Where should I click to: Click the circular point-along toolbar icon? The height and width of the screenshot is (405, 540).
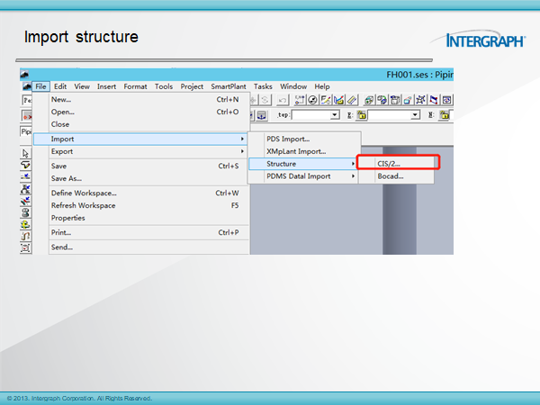pyautogui.click(x=312, y=100)
